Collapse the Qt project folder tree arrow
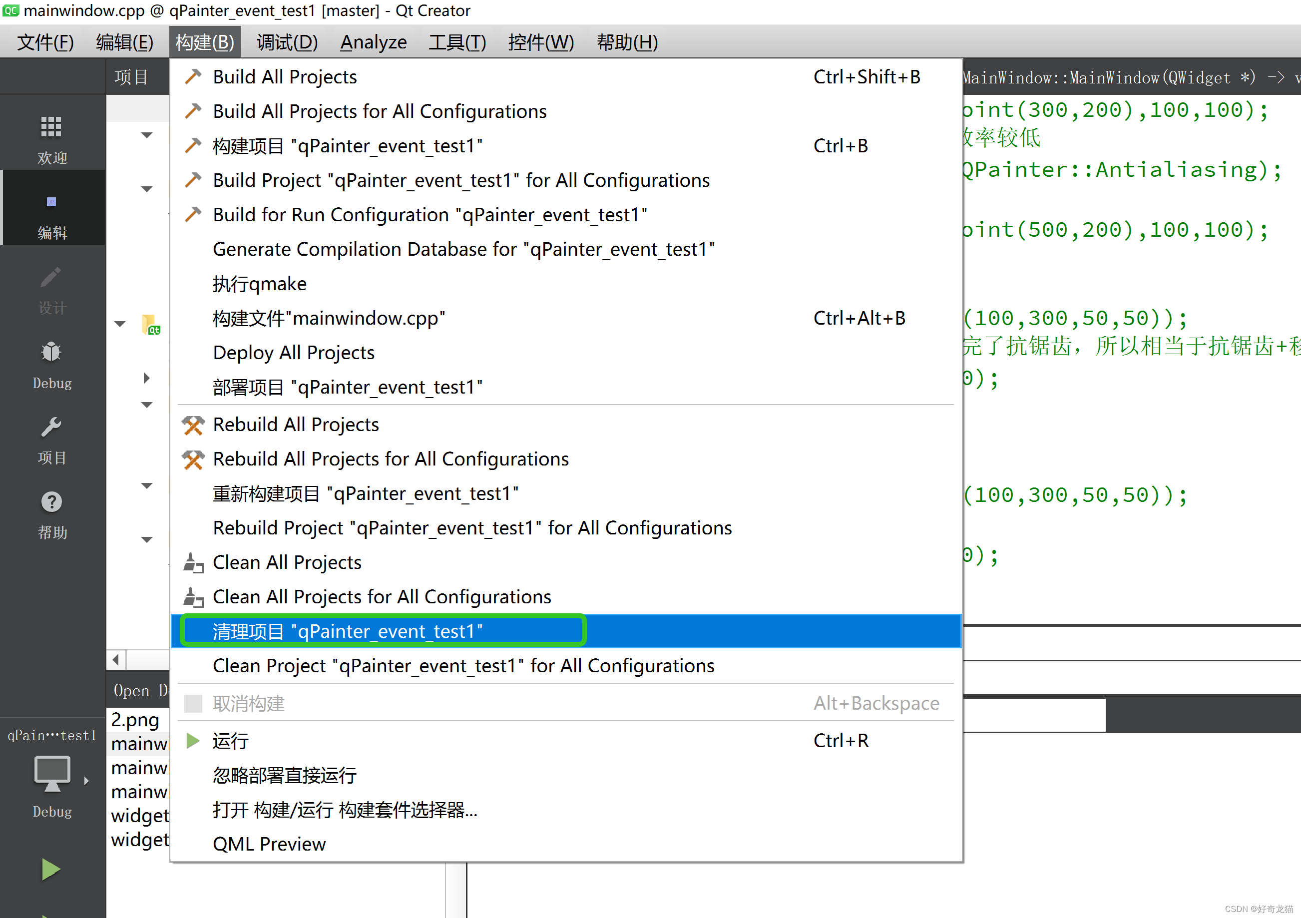 click(119, 324)
